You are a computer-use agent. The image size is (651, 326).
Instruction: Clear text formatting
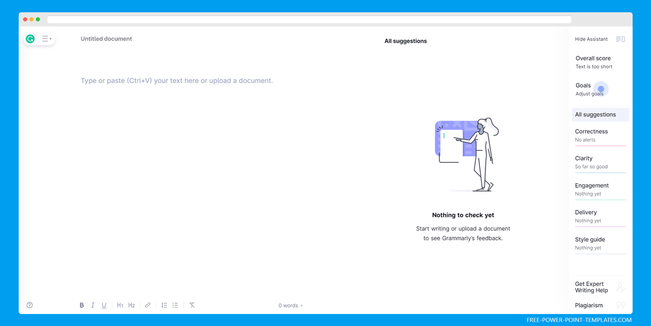pos(192,305)
